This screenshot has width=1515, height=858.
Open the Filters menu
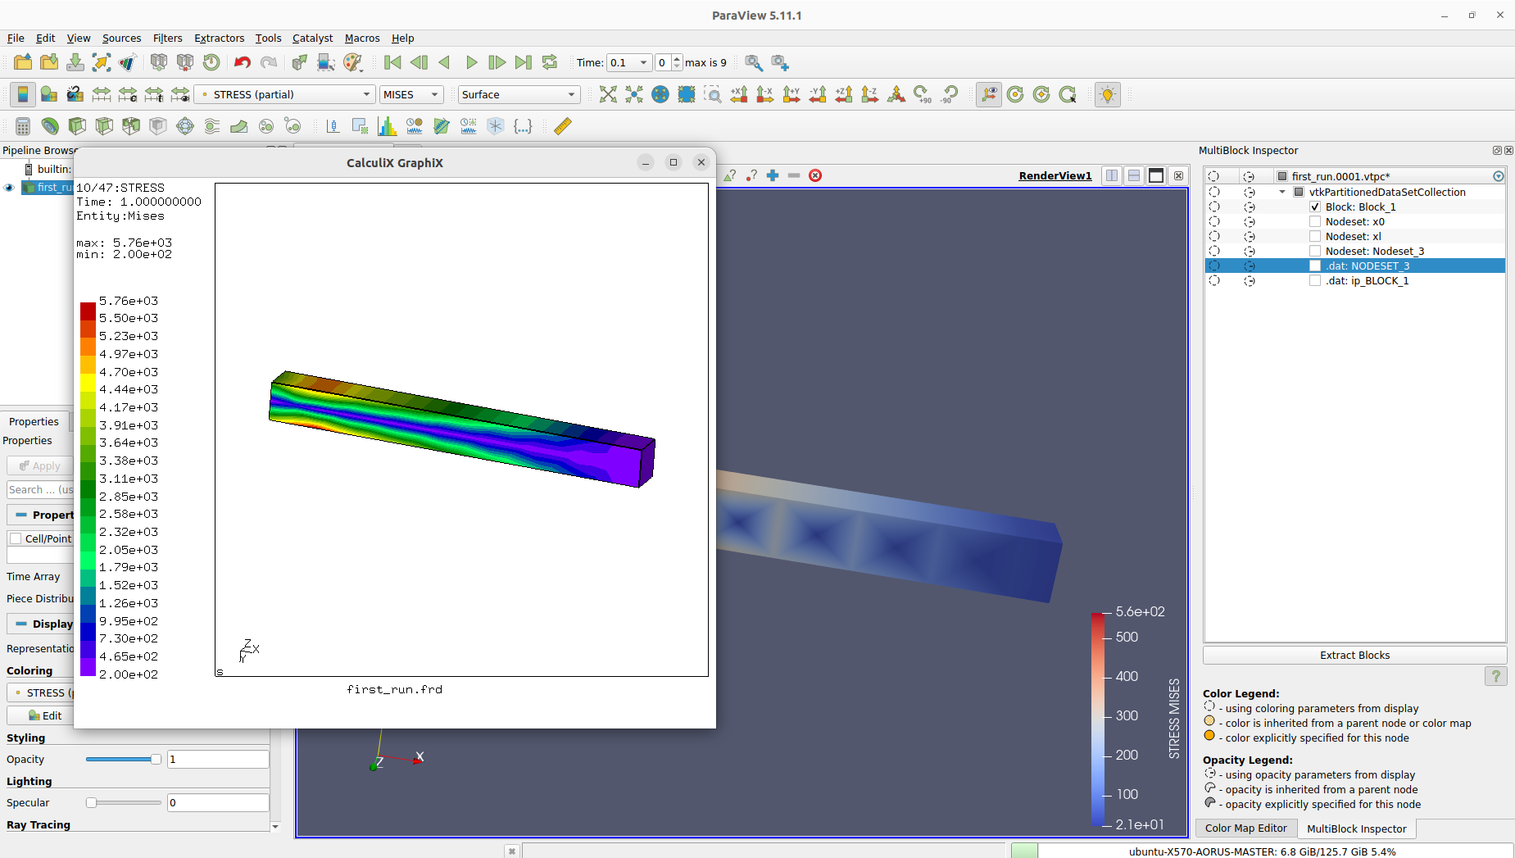pos(167,39)
